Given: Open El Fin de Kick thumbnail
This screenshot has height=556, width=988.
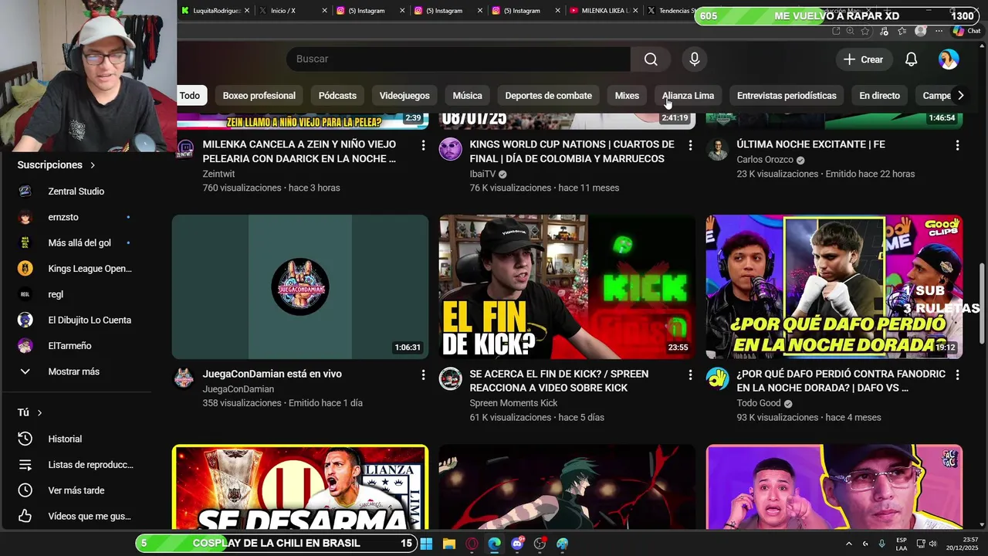Looking at the screenshot, I should point(567,286).
